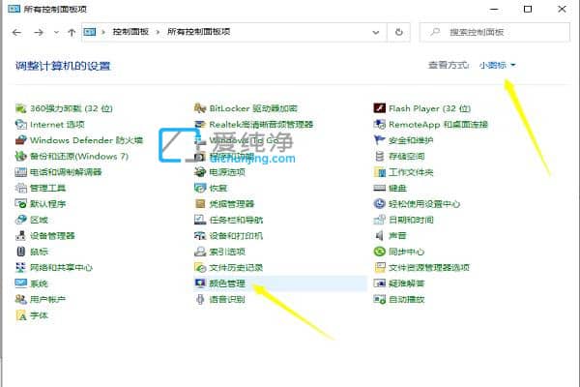The image size is (580, 387).
Task: Open the 日期和时间 link
Action: 411,220
